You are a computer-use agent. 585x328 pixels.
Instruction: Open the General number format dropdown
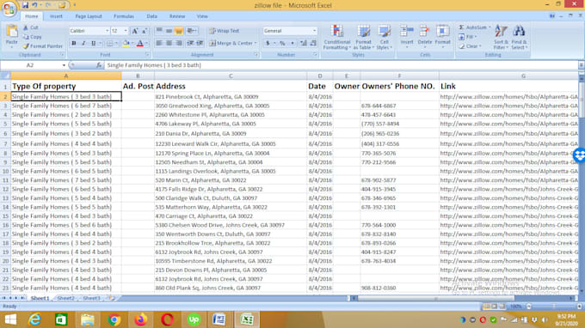click(314, 31)
